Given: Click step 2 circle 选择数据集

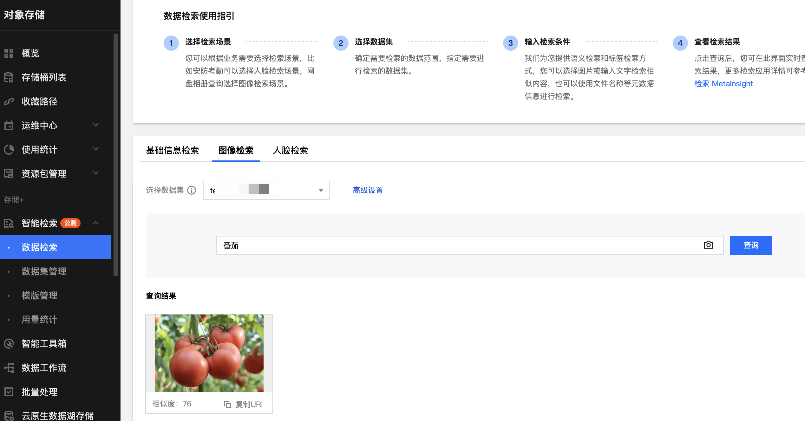Looking at the screenshot, I should (341, 43).
